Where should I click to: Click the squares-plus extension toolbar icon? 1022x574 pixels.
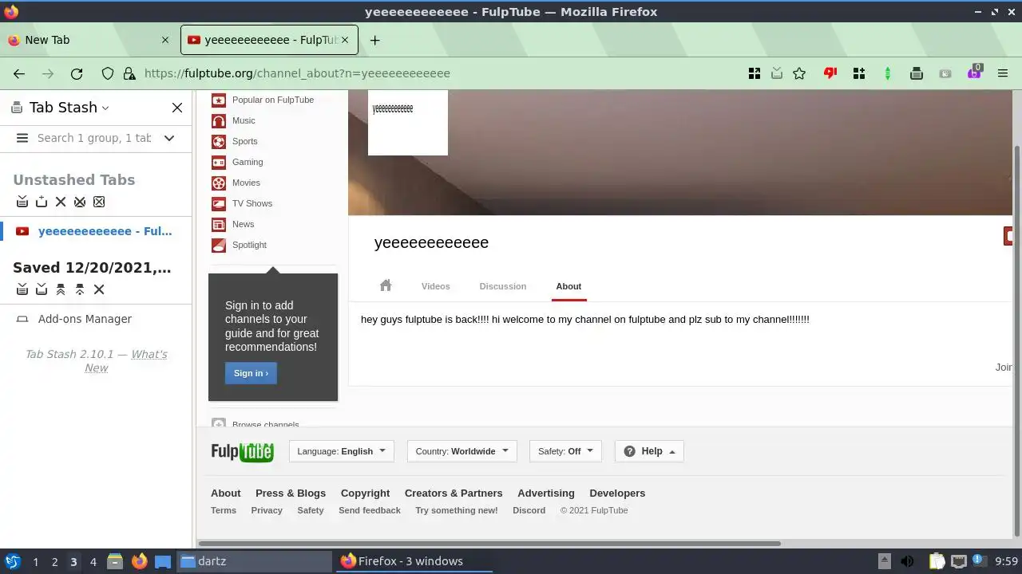(859, 73)
